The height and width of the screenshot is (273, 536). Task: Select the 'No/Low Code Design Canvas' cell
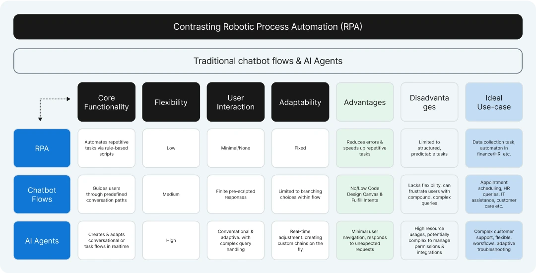pyautogui.click(x=365, y=195)
